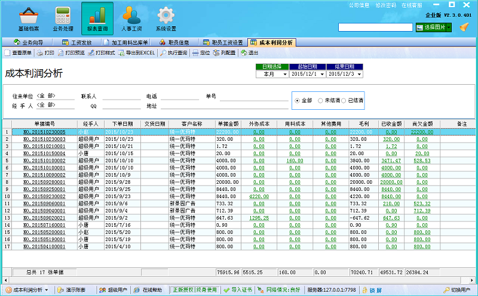Image resolution: width=478 pixels, height=296 pixels.
Task: Click the search input field at top right
Action: pos(375,27)
